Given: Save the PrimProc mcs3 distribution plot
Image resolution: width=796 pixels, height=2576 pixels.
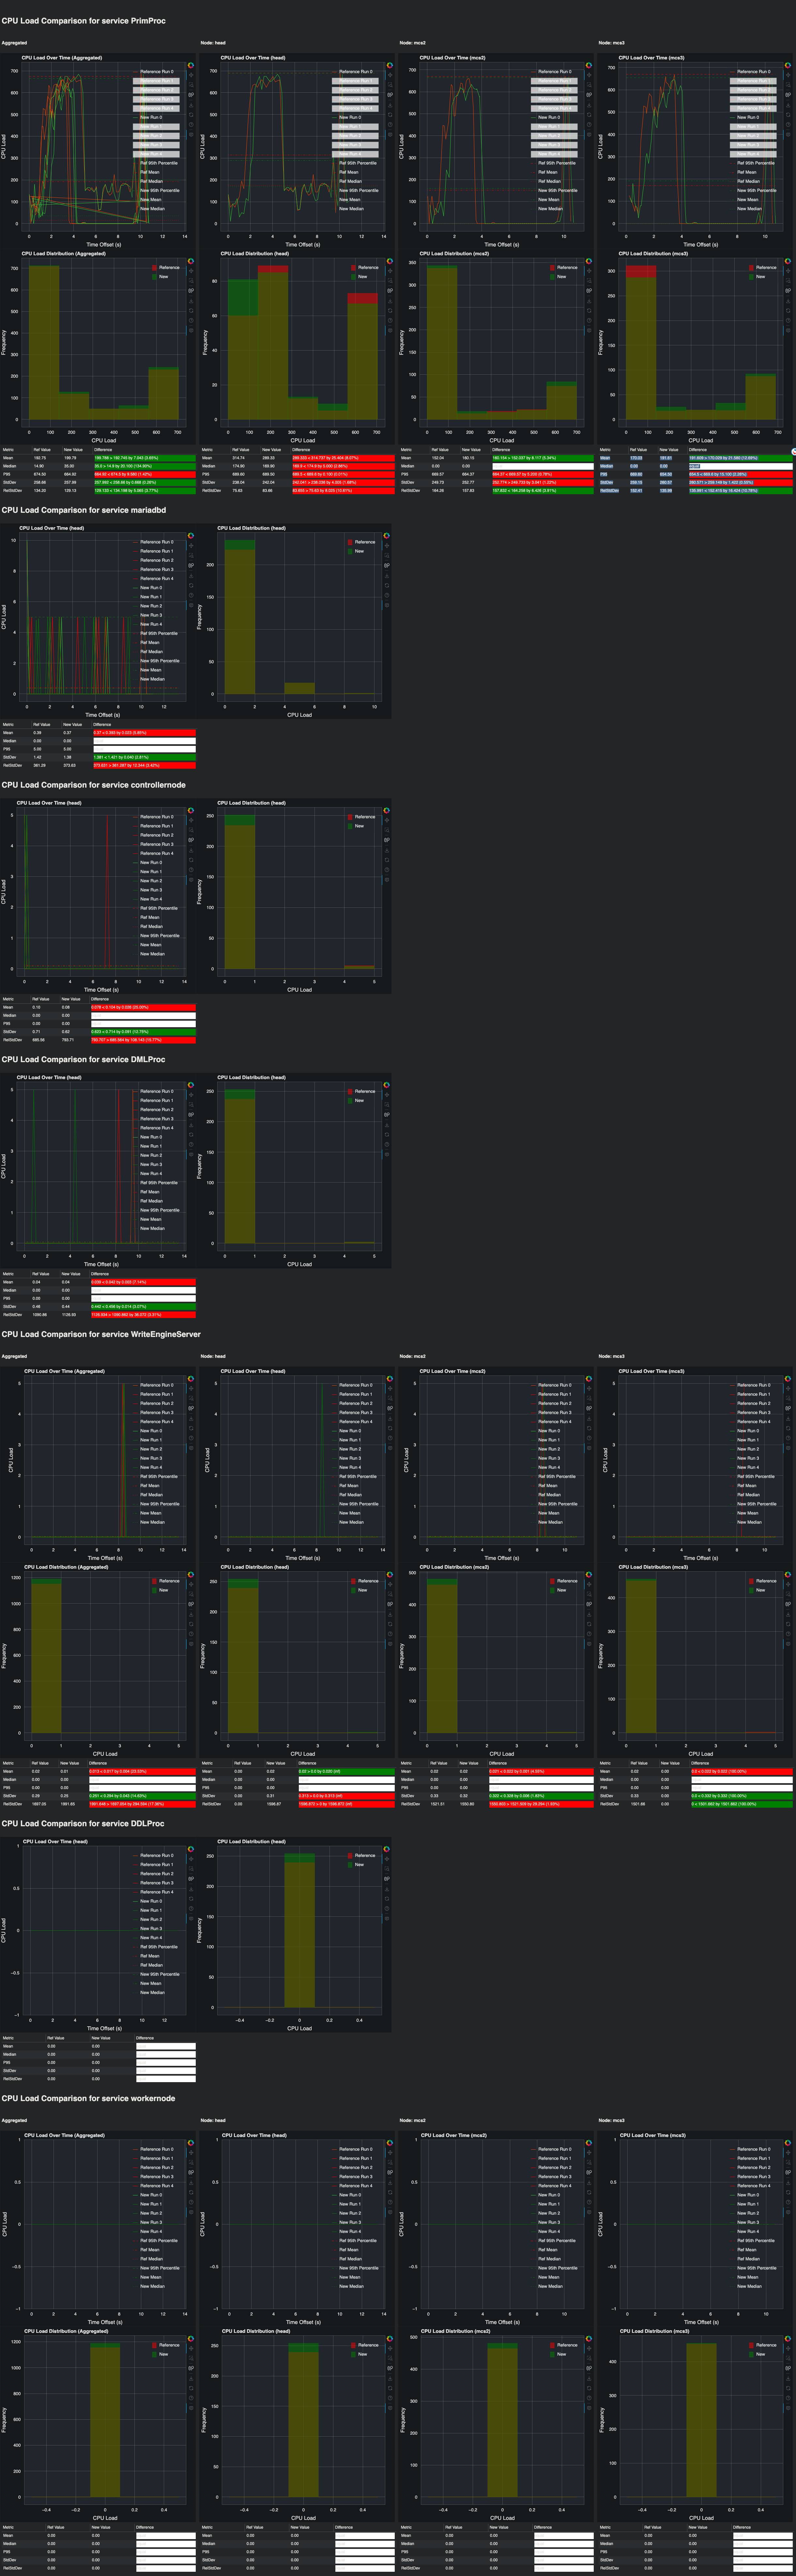Looking at the screenshot, I should [788, 301].
